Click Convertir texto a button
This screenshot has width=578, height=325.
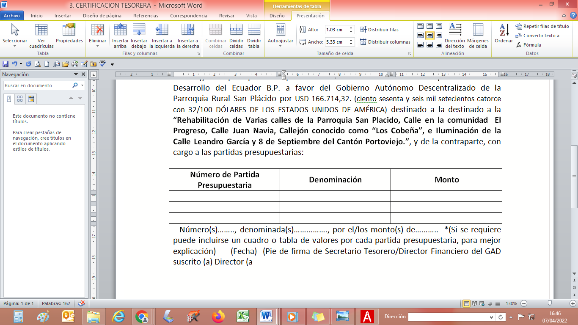pyautogui.click(x=537, y=36)
